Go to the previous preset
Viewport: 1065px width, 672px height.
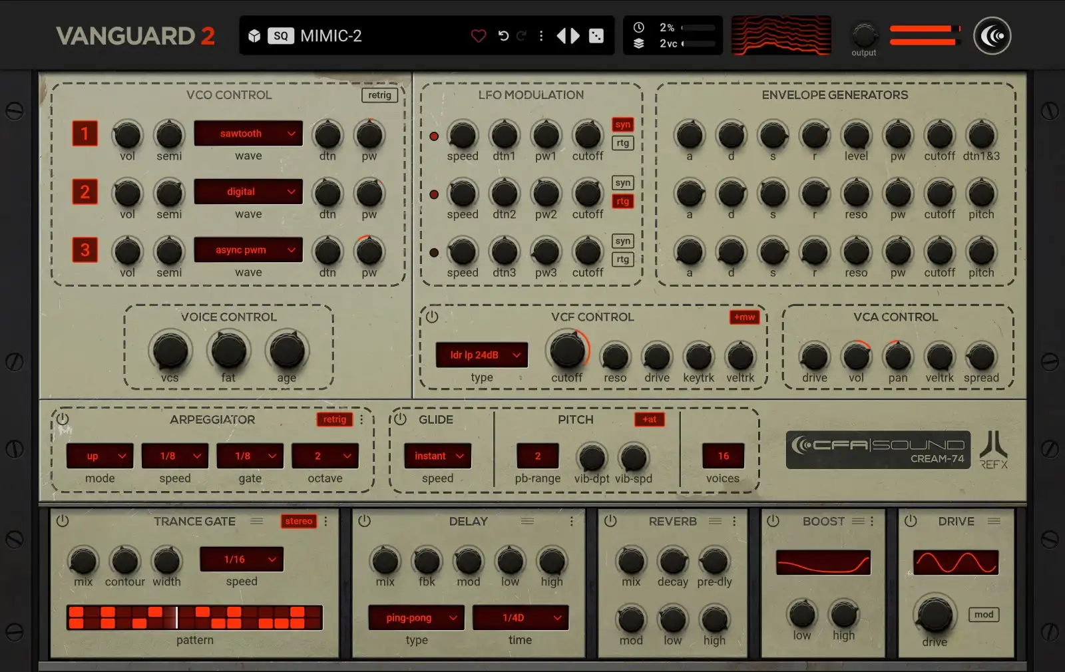tap(561, 36)
